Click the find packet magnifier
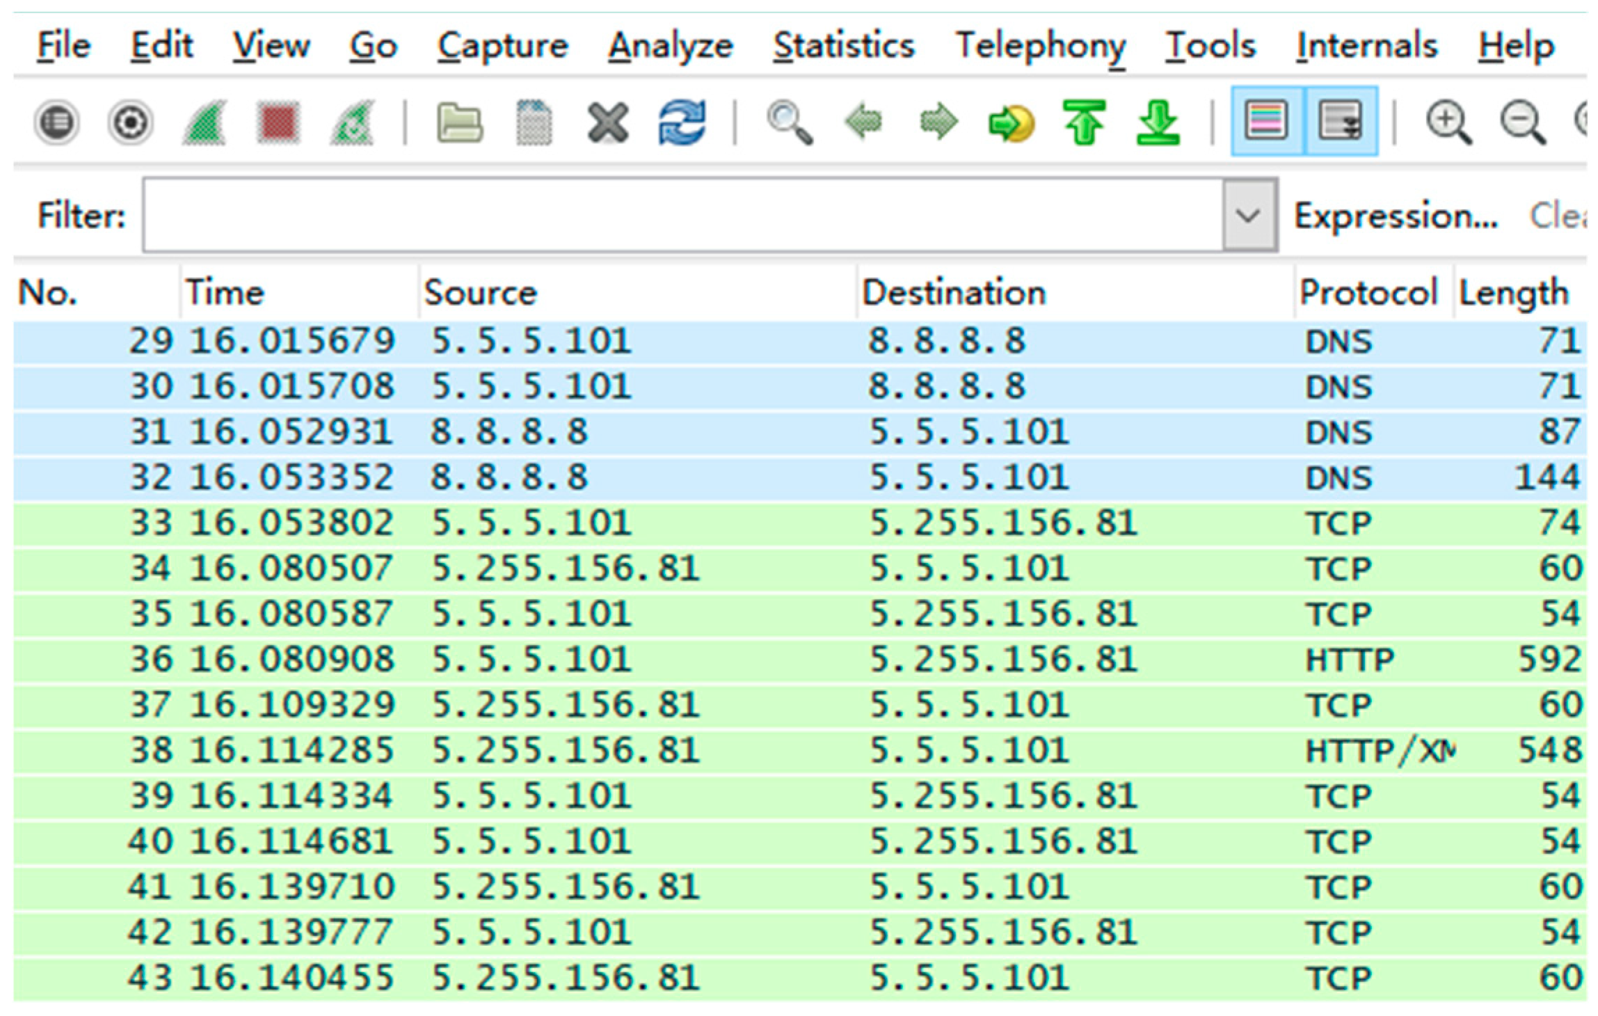This screenshot has height=1016, width=1598. click(x=789, y=122)
